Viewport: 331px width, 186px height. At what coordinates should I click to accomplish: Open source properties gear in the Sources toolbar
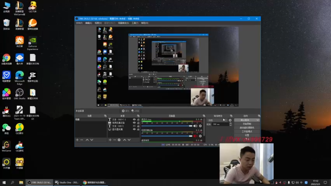tap(119, 140)
